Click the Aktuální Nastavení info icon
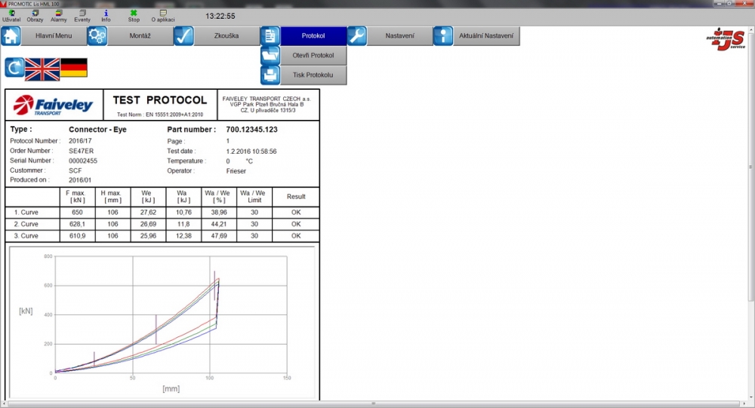 pyautogui.click(x=443, y=36)
